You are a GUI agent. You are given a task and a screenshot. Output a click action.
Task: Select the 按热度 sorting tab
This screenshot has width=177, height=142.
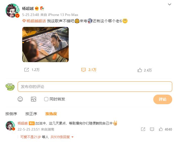pos(51,114)
